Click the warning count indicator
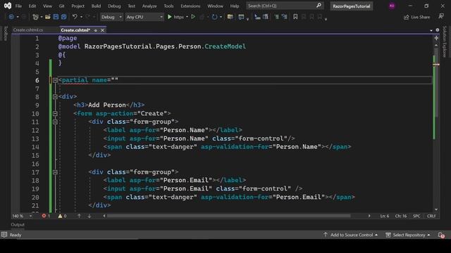The image size is (451, 253). (62, 216)
